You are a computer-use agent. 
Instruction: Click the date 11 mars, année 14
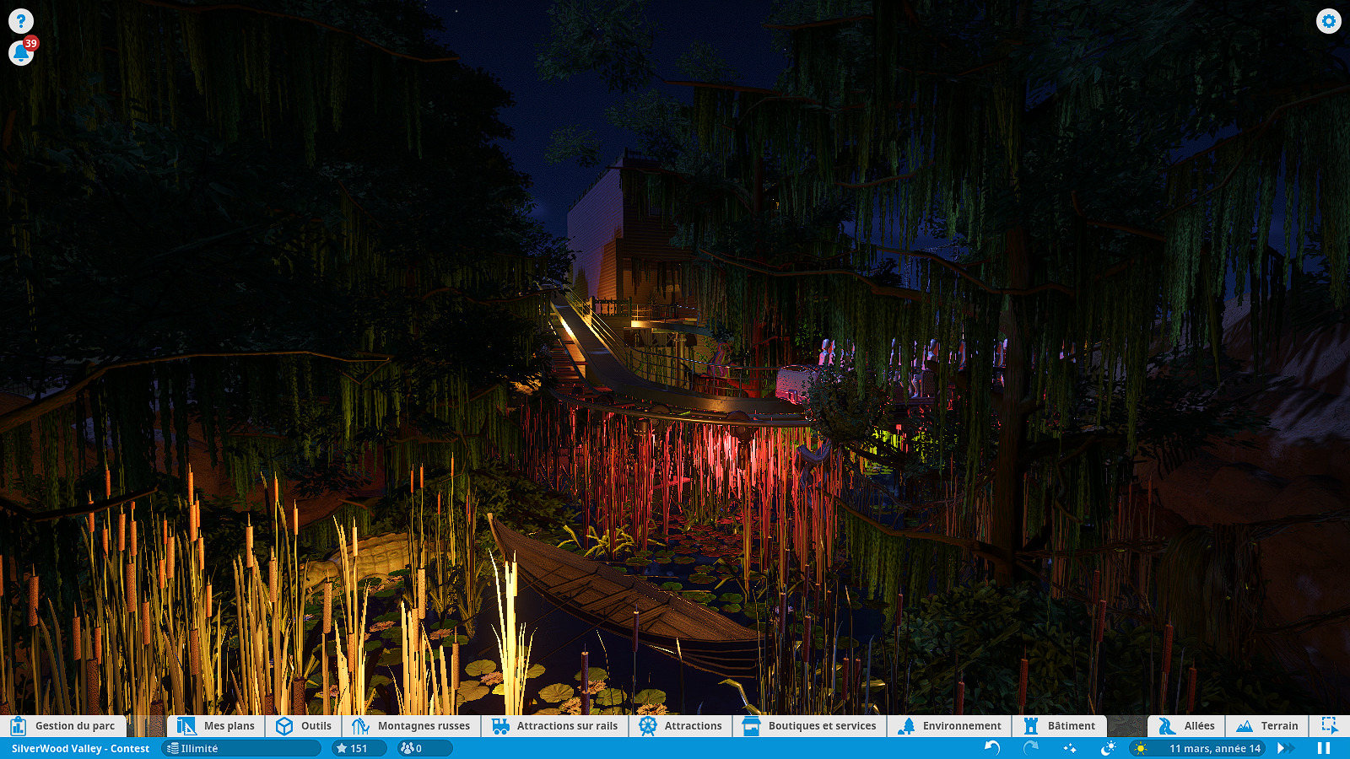[1215, 749]
